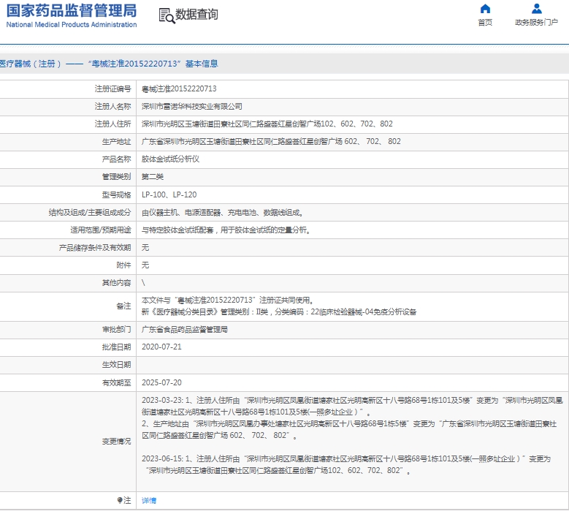Click the 其他内容 backslash value

[x=143, y=283]
